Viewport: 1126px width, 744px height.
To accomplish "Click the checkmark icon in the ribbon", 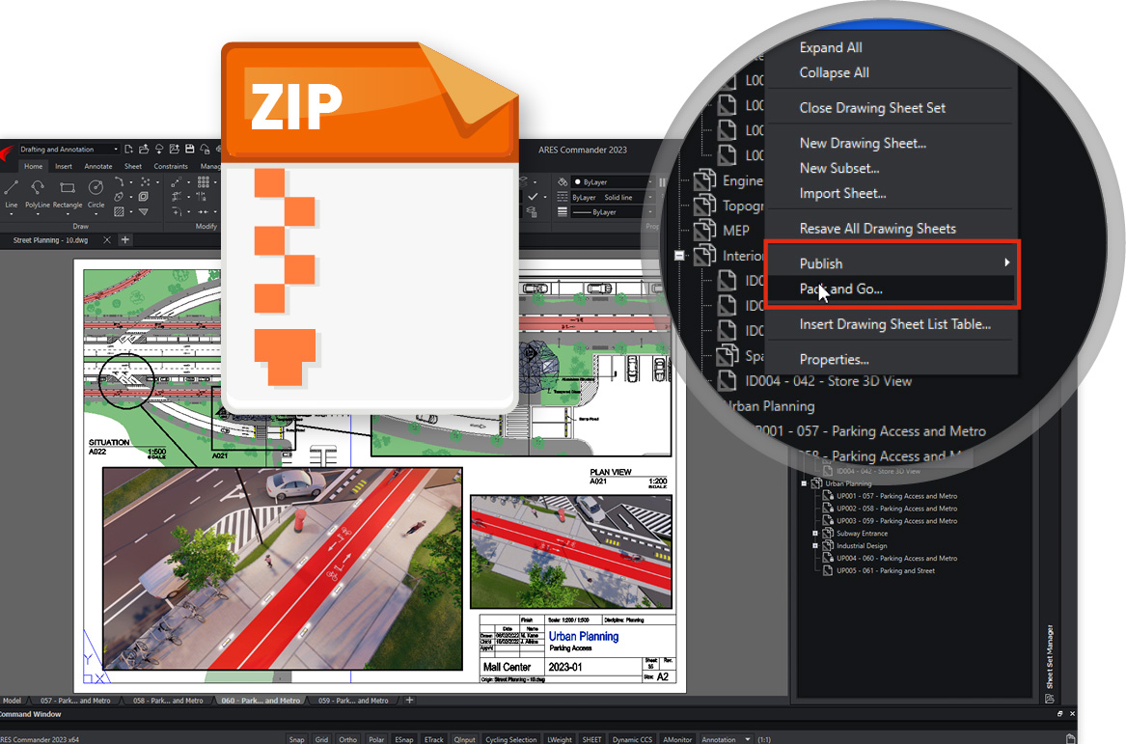I will point(533,196).
